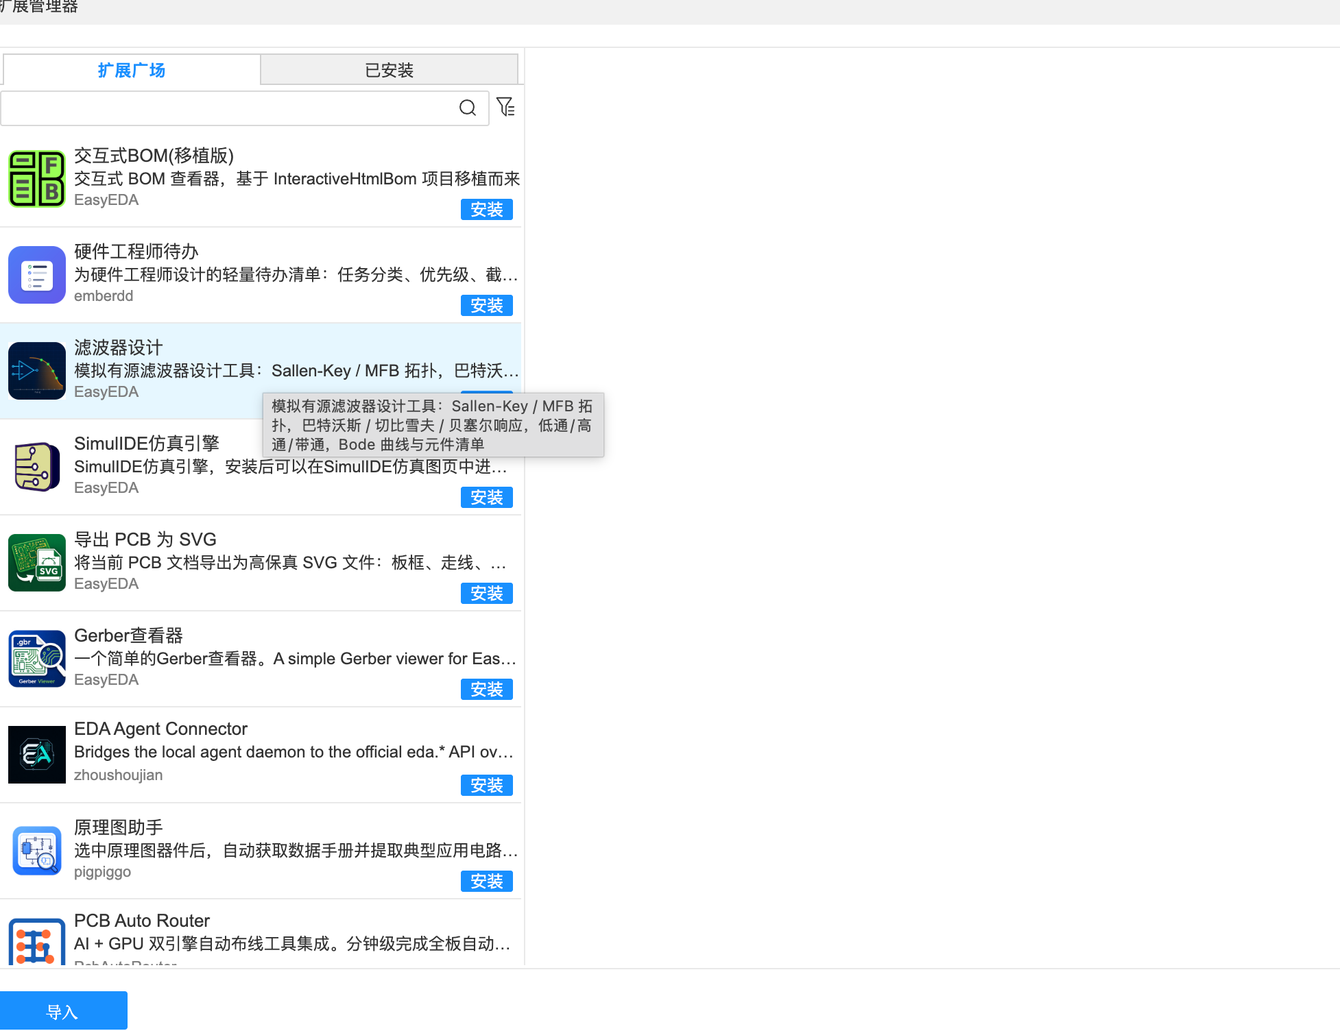1340x1031 pixels.
Task: Focus the extension search input field
Action: point(245,108)
